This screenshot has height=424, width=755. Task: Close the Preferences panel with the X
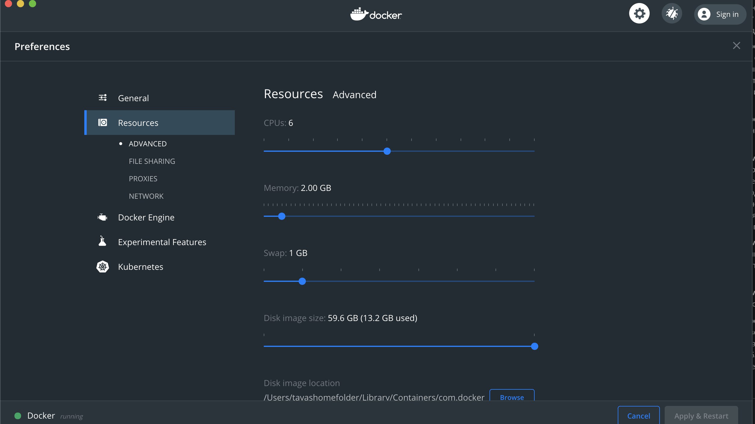point(736,45)
